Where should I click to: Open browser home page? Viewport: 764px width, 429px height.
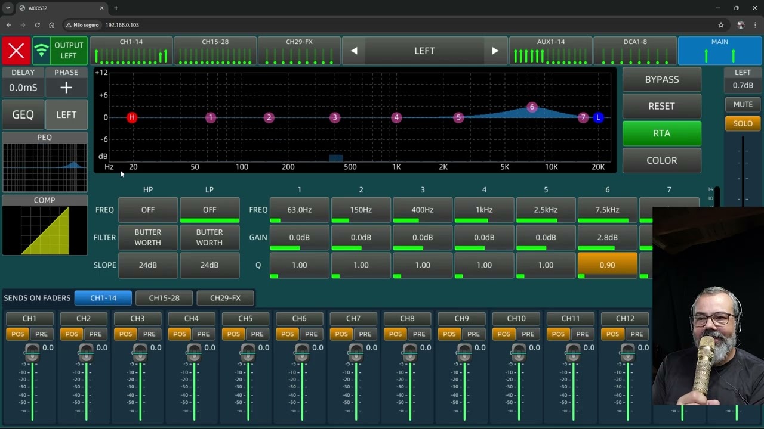click(x=51, y=25)
